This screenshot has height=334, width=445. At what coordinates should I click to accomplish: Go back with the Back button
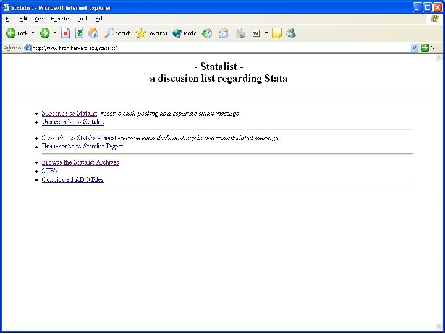click(17, 33)
